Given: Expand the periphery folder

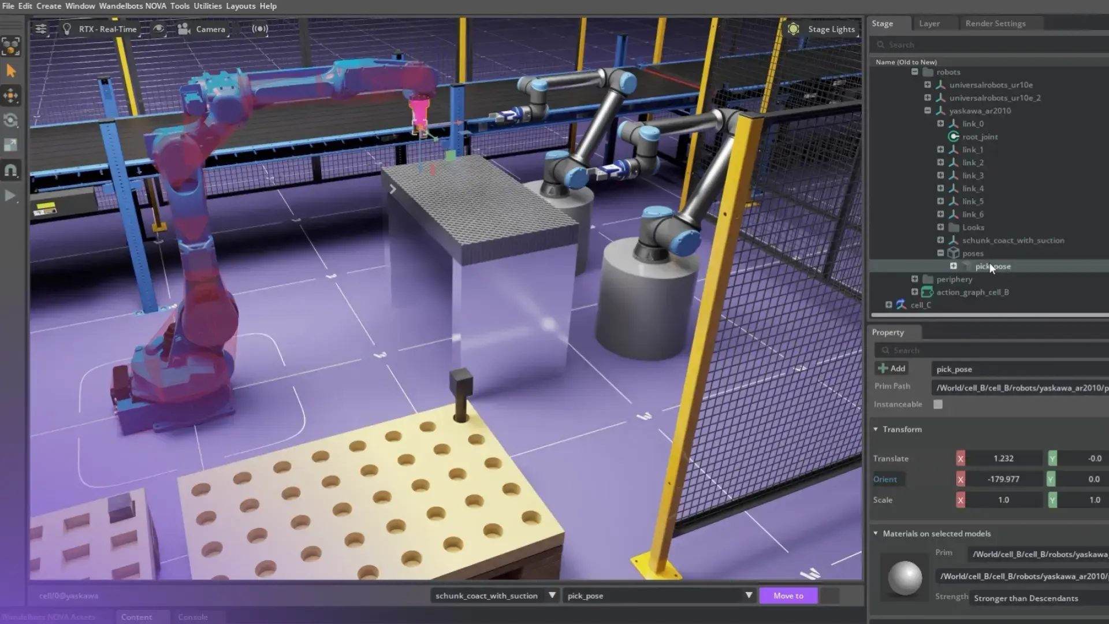Looking at the screenshot, I should point(914,279).
